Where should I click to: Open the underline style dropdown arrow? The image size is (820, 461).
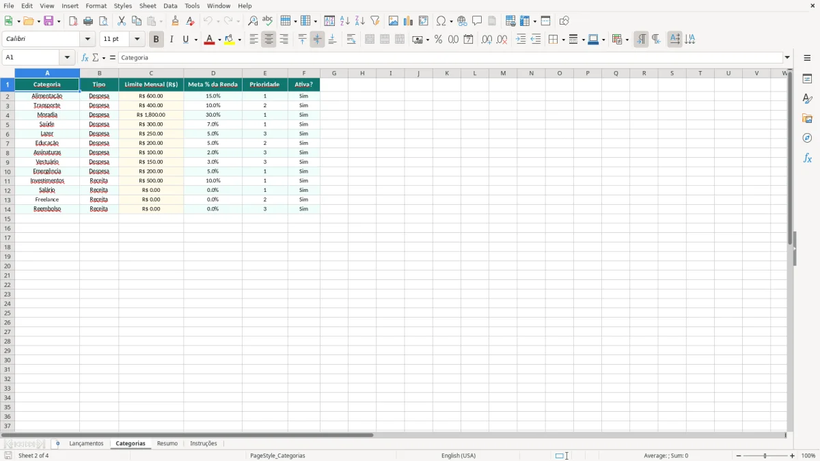[195, 40]
